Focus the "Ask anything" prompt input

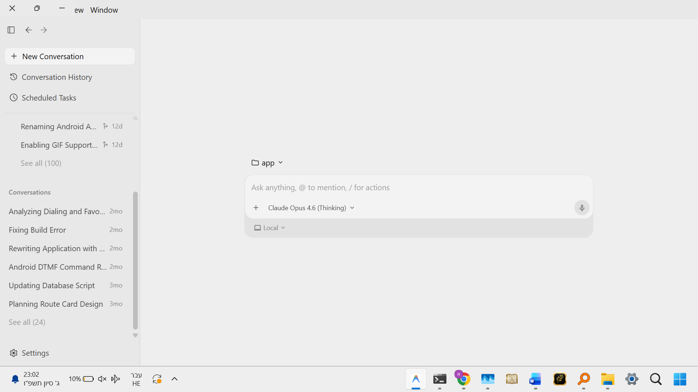point(419,188)
